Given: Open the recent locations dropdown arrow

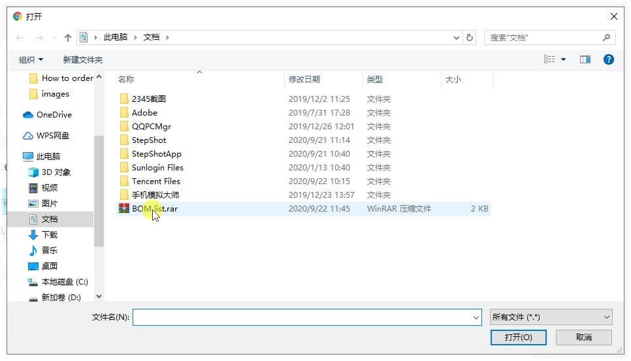Looking at the screenshot, I should (x=54, y=38).
